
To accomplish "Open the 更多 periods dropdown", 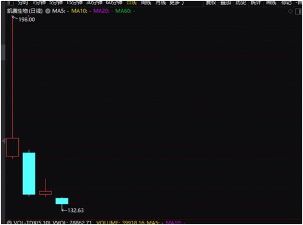I will tap(177, 3).
